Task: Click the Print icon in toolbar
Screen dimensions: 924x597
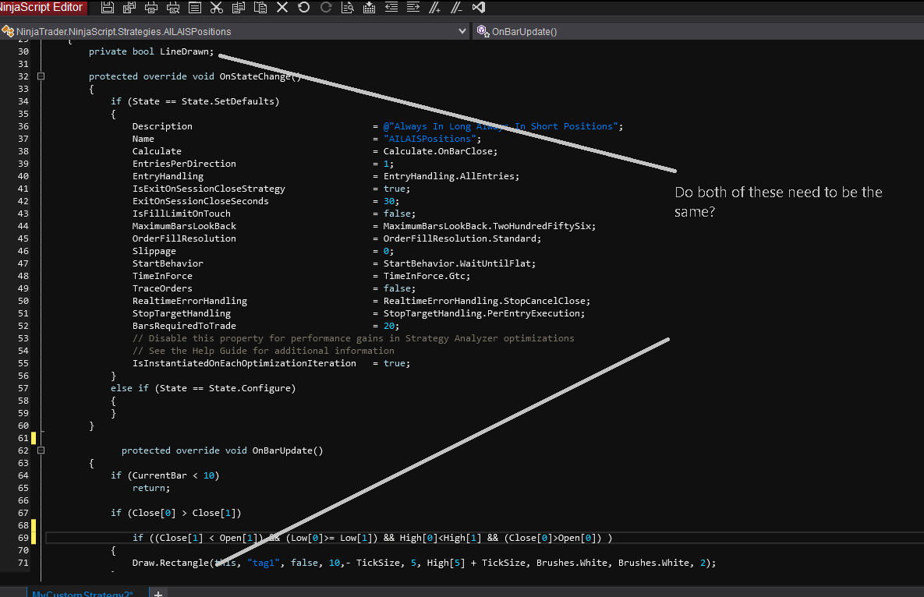Action: 151,8
